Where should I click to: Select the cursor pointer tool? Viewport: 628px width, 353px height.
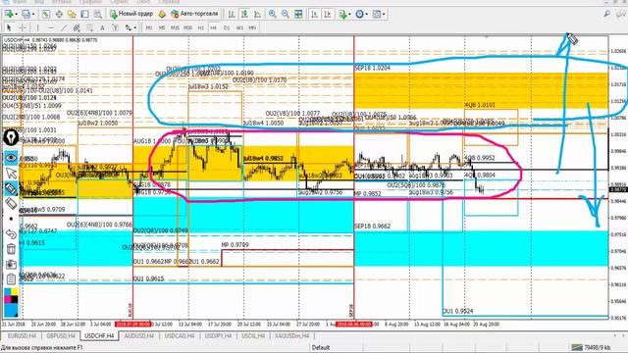coord(9,27)
